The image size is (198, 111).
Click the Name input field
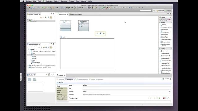(x=127, y=86)
